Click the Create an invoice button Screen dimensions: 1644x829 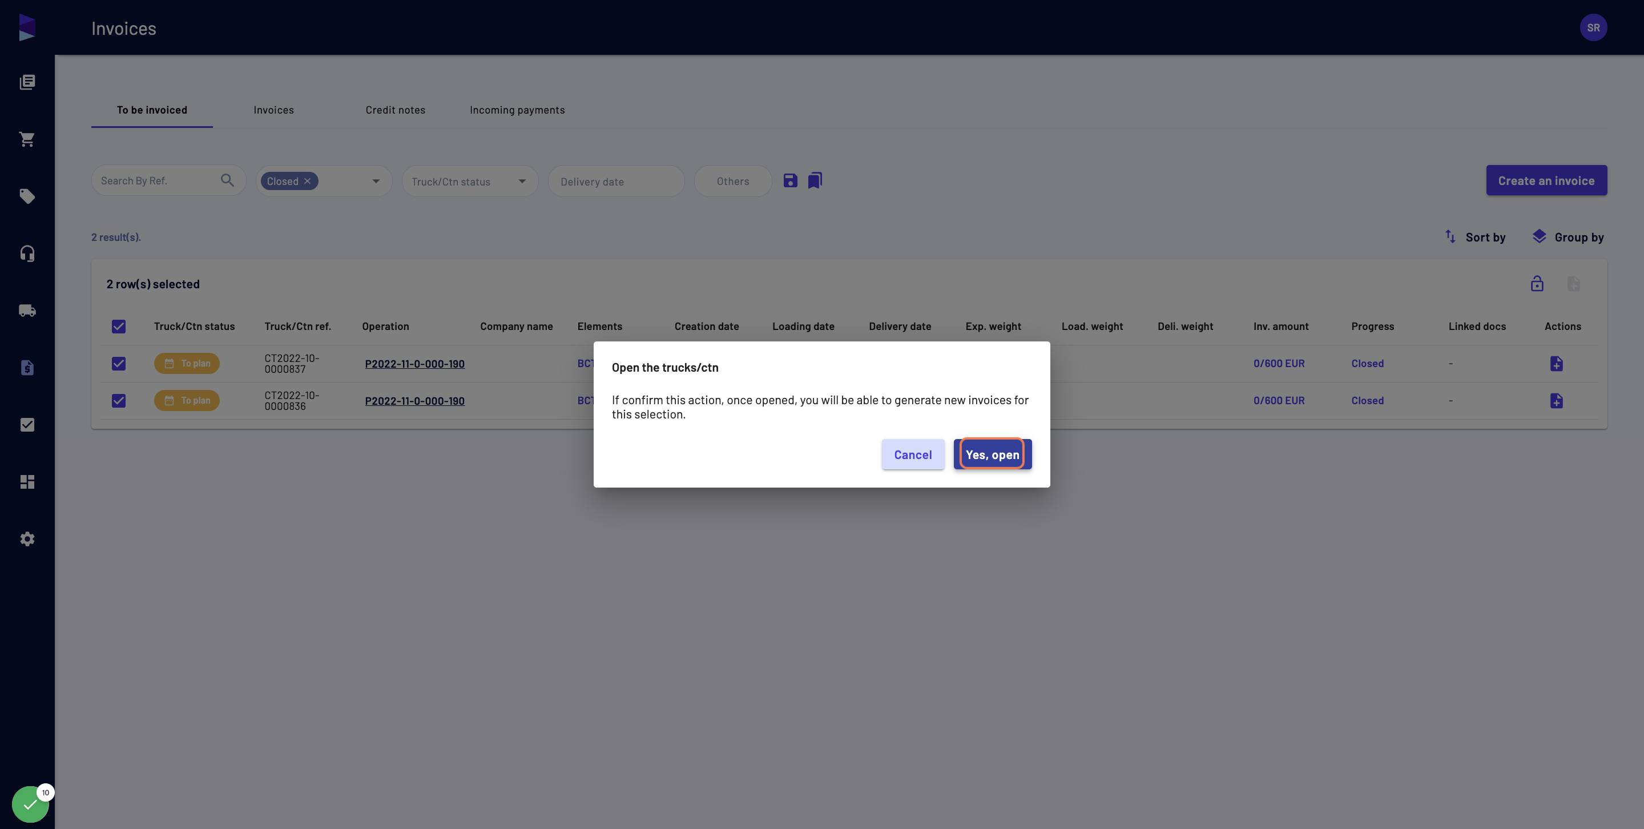pos(1546,180)
